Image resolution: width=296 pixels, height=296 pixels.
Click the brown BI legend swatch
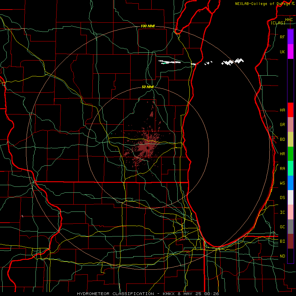[290, 241]
